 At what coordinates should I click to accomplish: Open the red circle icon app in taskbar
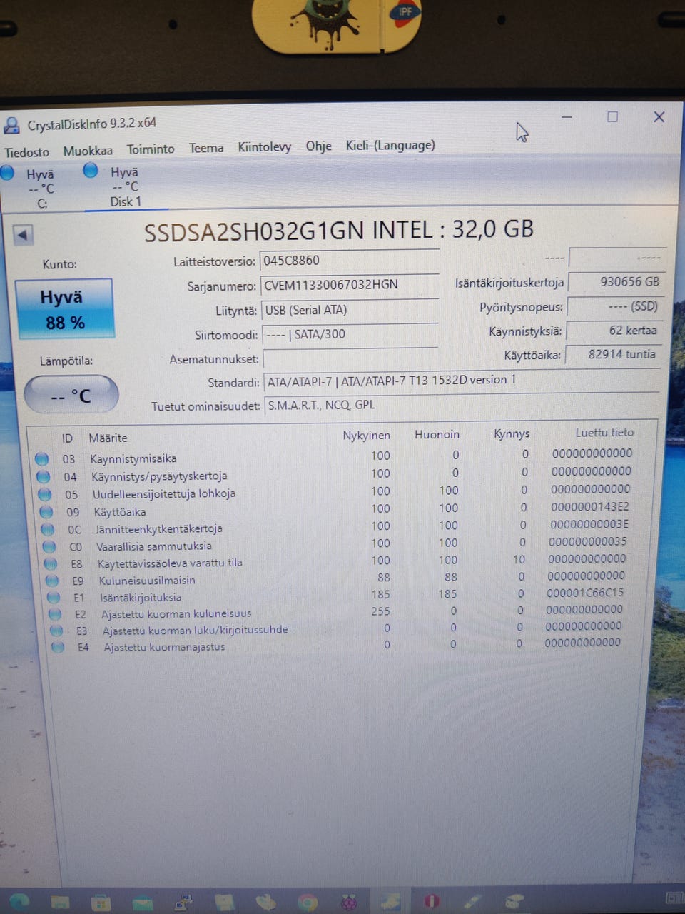(432, 901)
